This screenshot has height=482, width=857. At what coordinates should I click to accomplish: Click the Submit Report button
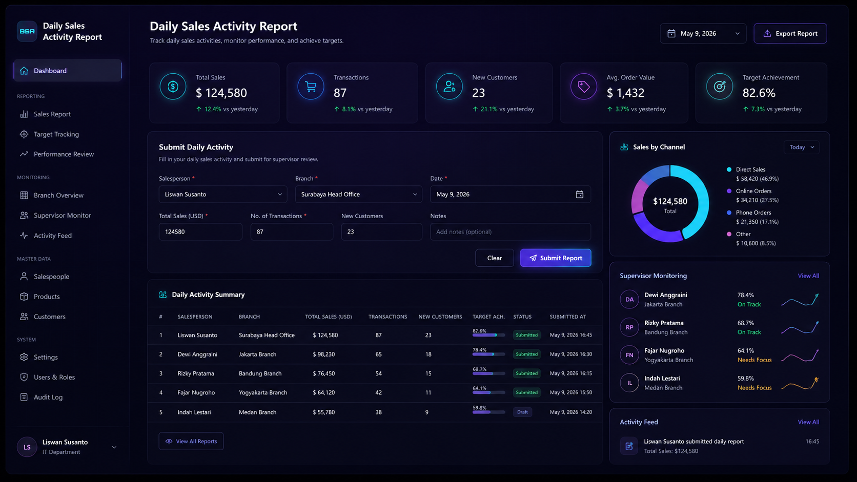pos(556,258)
